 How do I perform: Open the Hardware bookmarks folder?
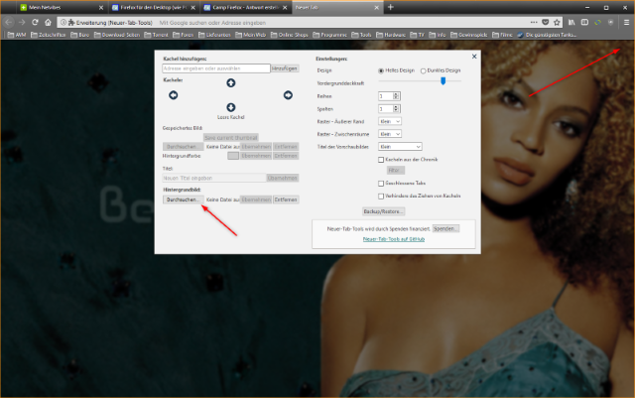pos(391,35)
